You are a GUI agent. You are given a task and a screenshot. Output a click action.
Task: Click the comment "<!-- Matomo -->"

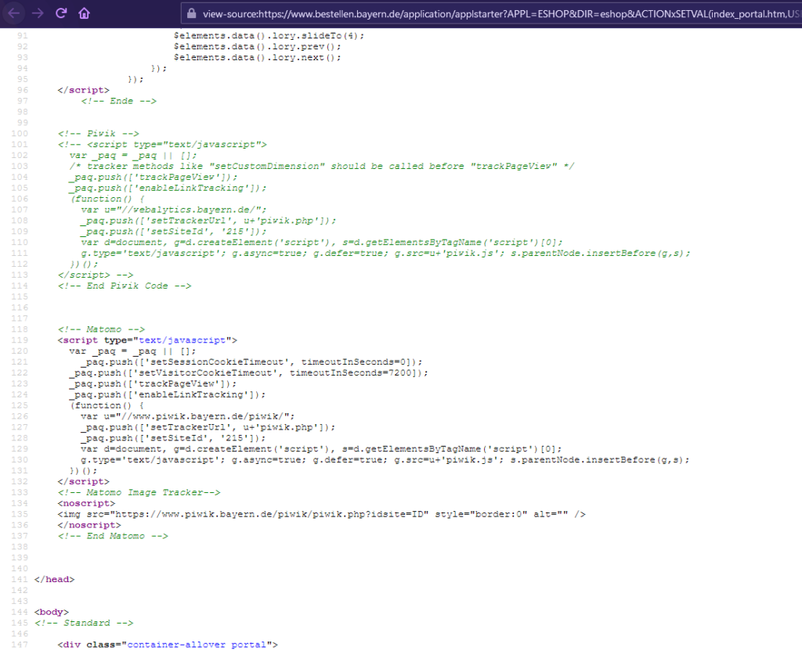pyautogui.click(x=101, y=329)
